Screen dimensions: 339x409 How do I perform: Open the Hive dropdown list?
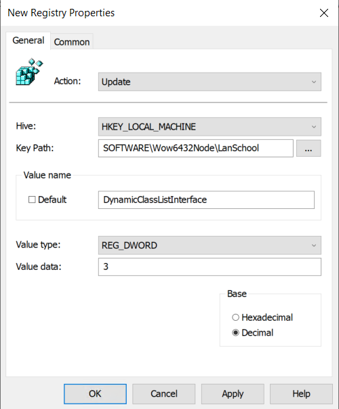(210, 127)
